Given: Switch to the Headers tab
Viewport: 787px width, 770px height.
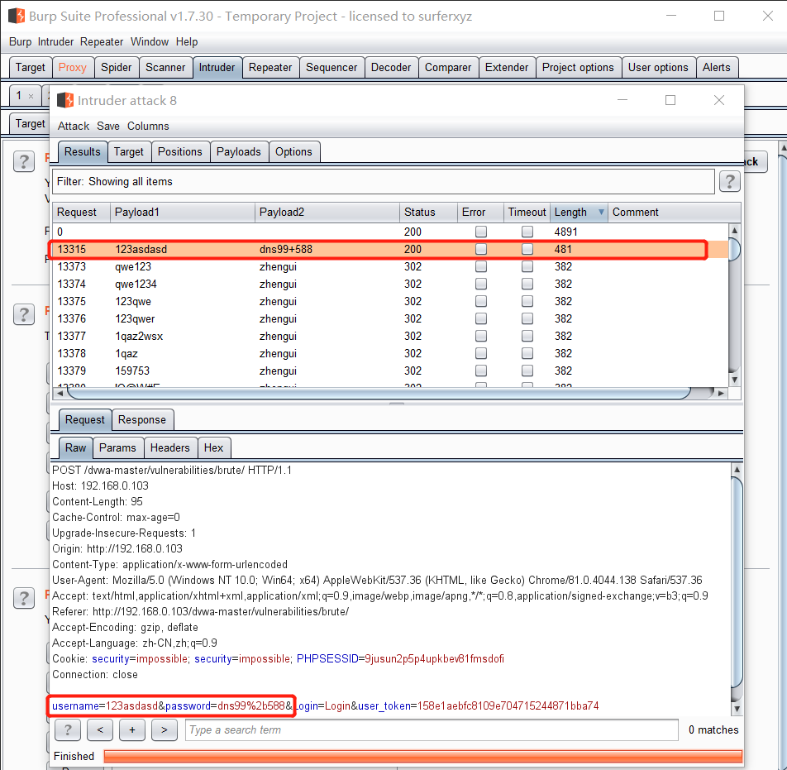Looking at the screenshot, I should pyautogui.click(x=170, y=448).
